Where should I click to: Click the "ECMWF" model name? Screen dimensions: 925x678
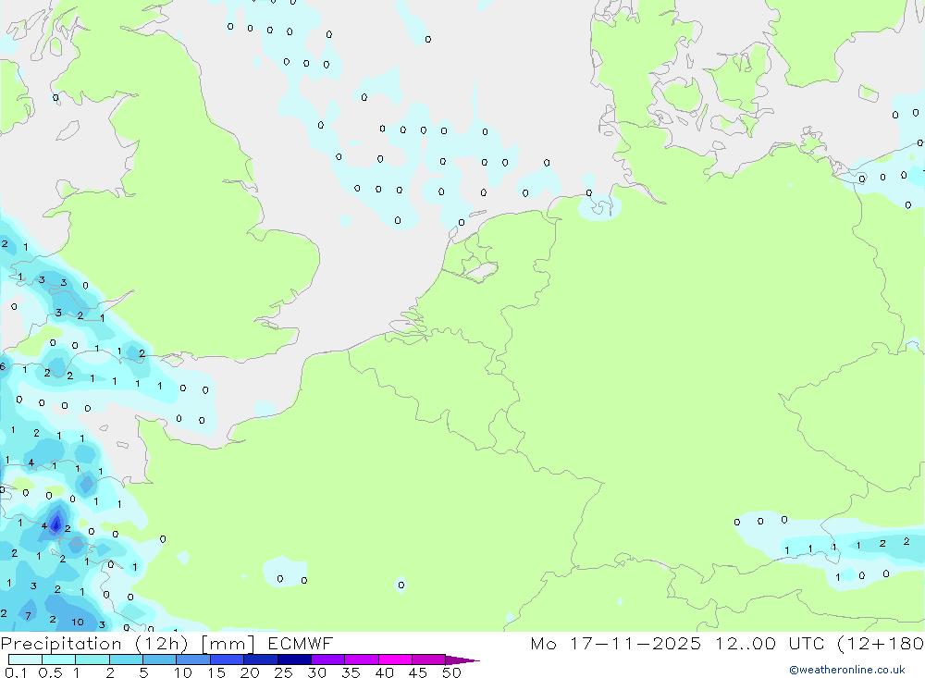[x=301, y=643]
